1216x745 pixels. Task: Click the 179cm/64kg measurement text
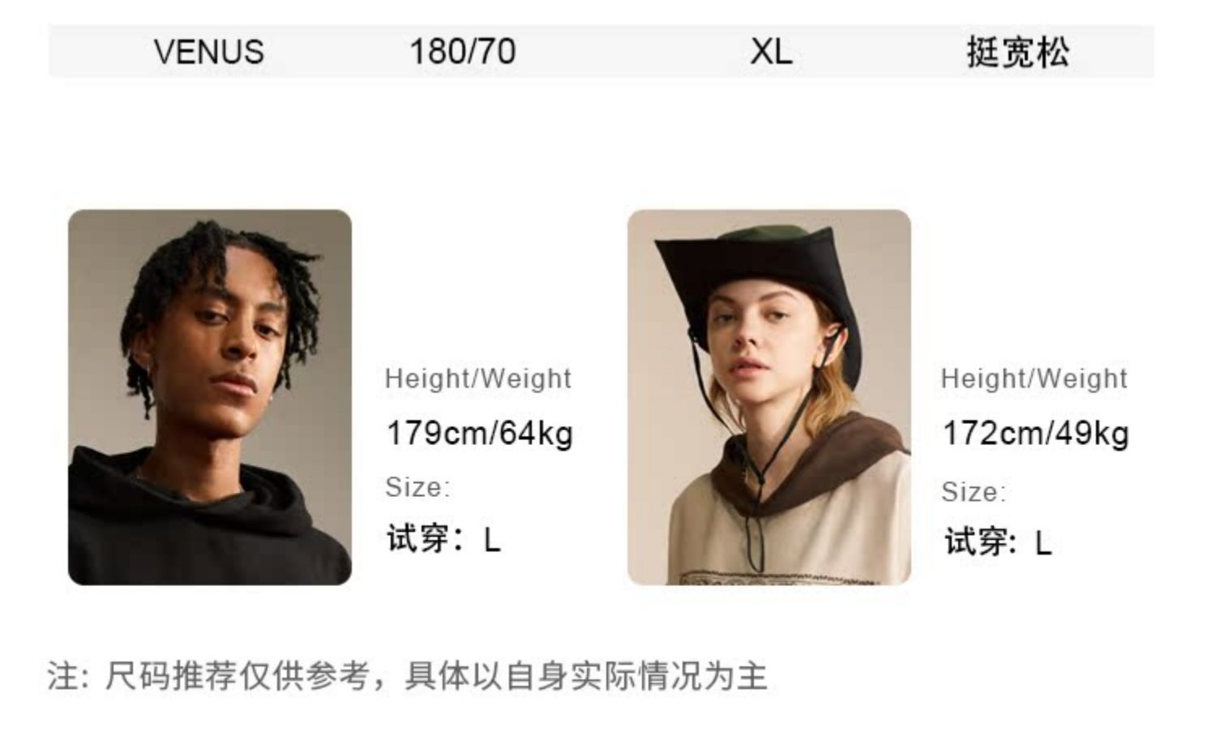click(480, 433)
